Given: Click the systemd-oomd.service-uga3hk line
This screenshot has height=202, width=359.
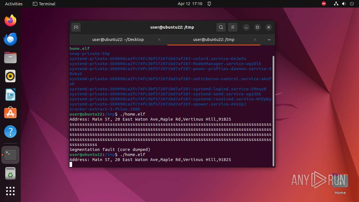Looking at the screenshot, I should point(165,94).
